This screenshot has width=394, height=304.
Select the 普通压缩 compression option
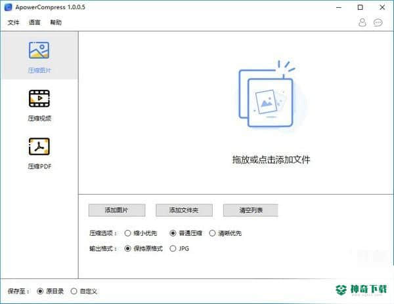tap(186, 233)
